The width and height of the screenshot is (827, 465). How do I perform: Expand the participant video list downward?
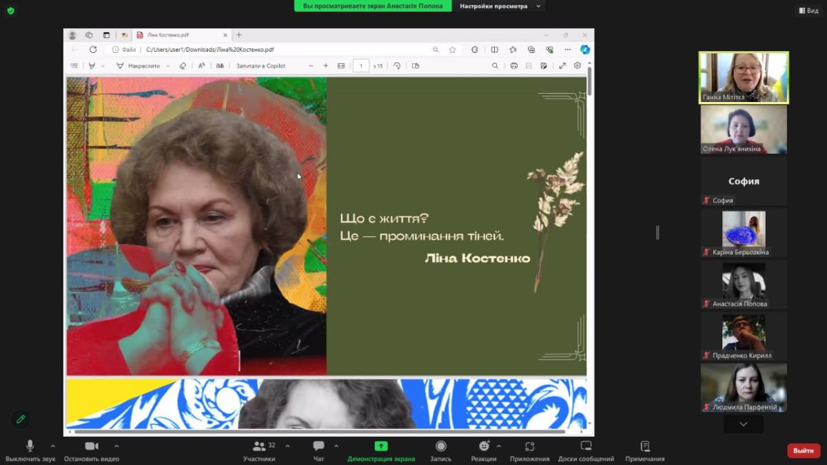pos(743,424)
